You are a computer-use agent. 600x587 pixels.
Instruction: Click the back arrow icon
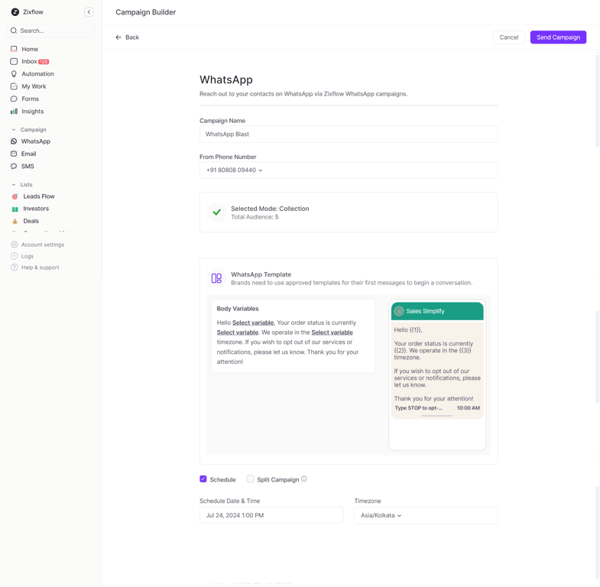(x=118, y=37)
